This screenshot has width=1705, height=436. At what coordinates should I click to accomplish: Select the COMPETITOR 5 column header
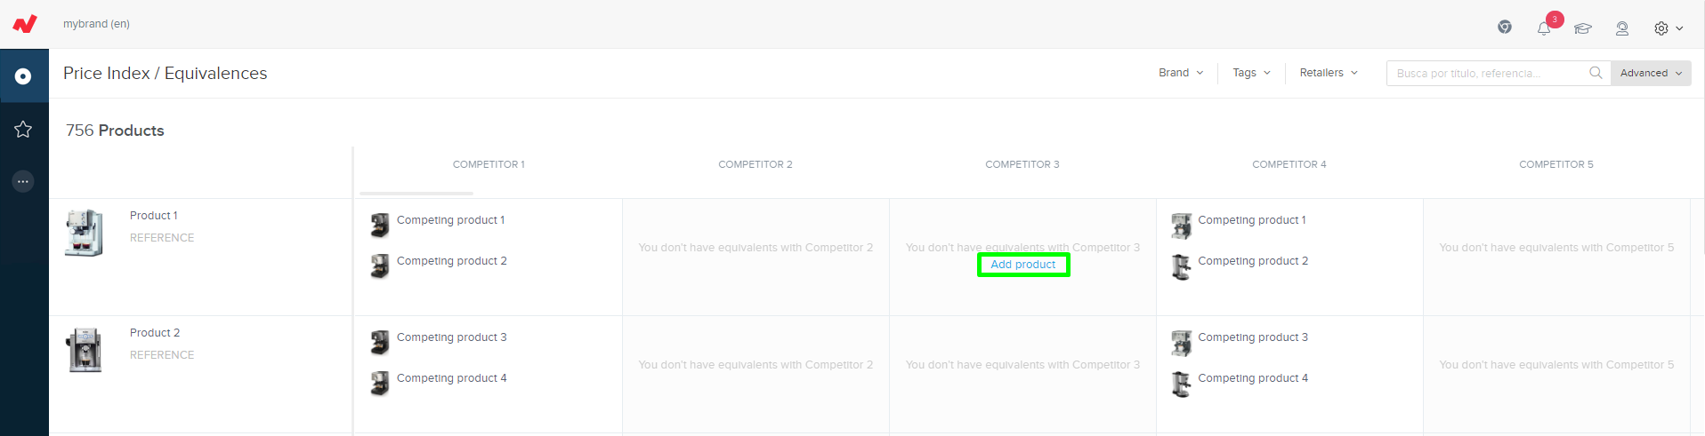tap(1556, 164)
